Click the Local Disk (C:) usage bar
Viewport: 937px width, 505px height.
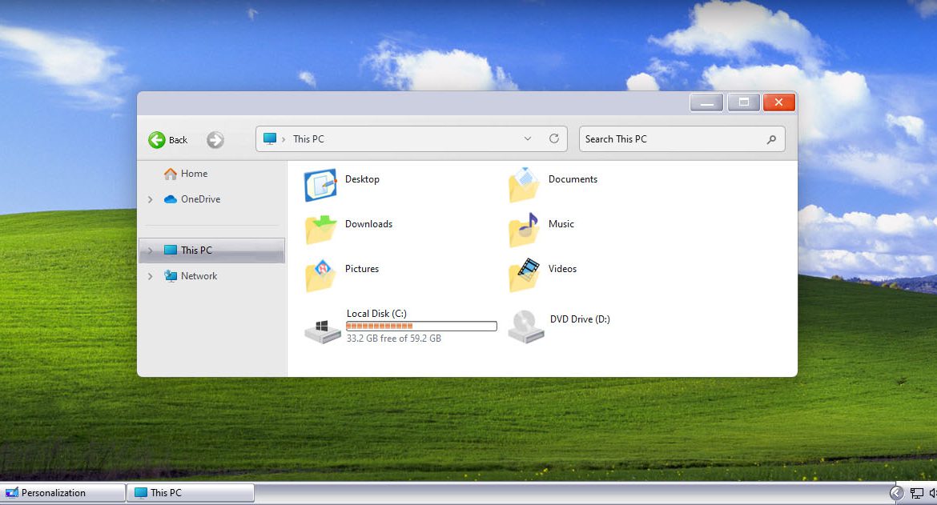[x=421, y=326]
